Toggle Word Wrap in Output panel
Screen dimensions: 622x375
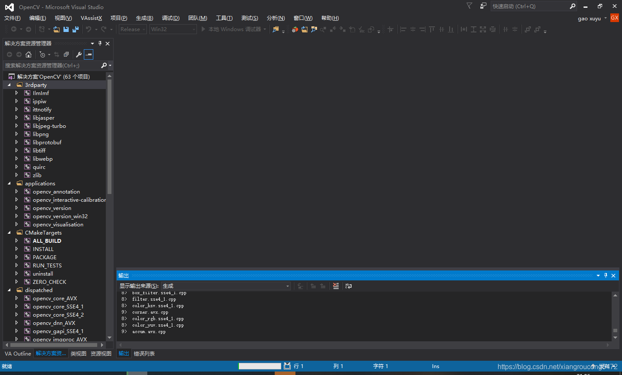coord(349,286)
